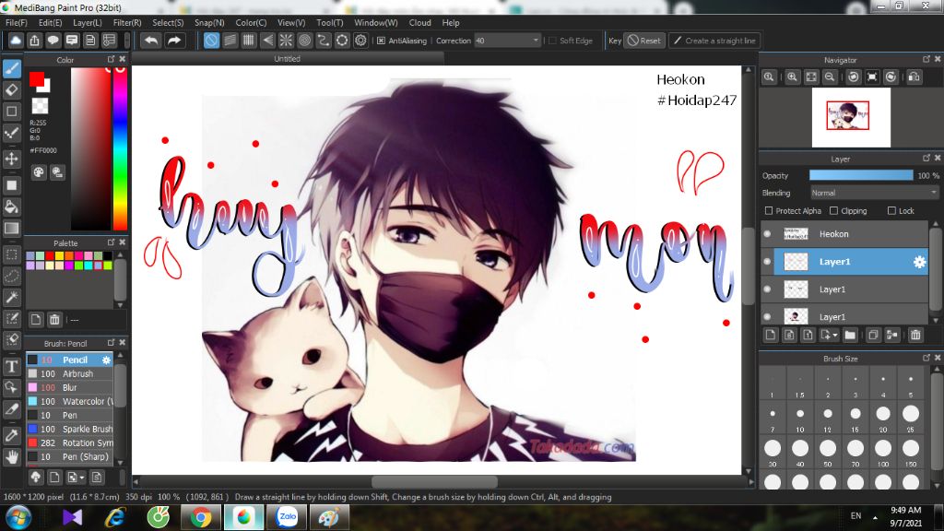The height and width of the screenshot is (531, 944).
Task: Click Create a straight line button
Action: click(714, 41)
